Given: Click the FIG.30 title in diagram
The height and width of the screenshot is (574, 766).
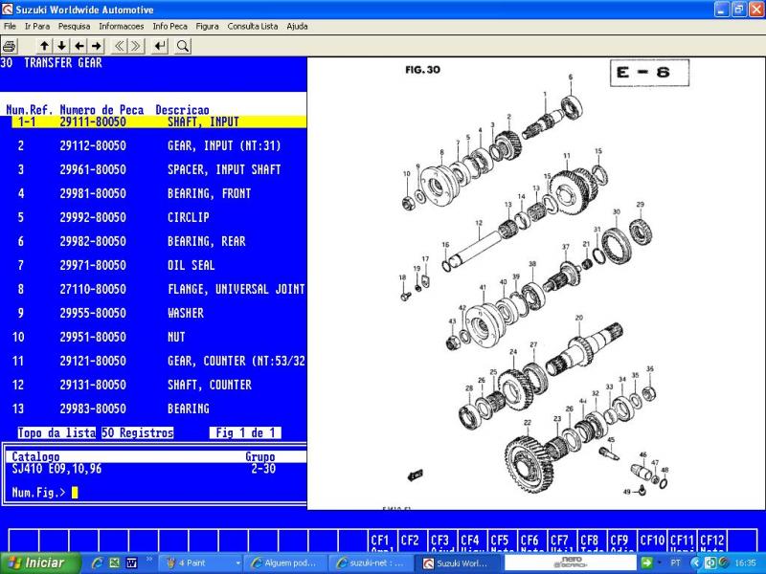Looking at the screenshot, I should click(422, 70).
